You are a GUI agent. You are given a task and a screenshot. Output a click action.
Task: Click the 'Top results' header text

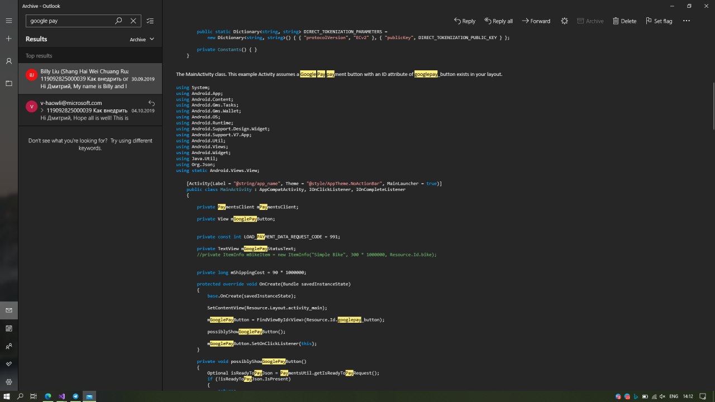pos(39,56)
